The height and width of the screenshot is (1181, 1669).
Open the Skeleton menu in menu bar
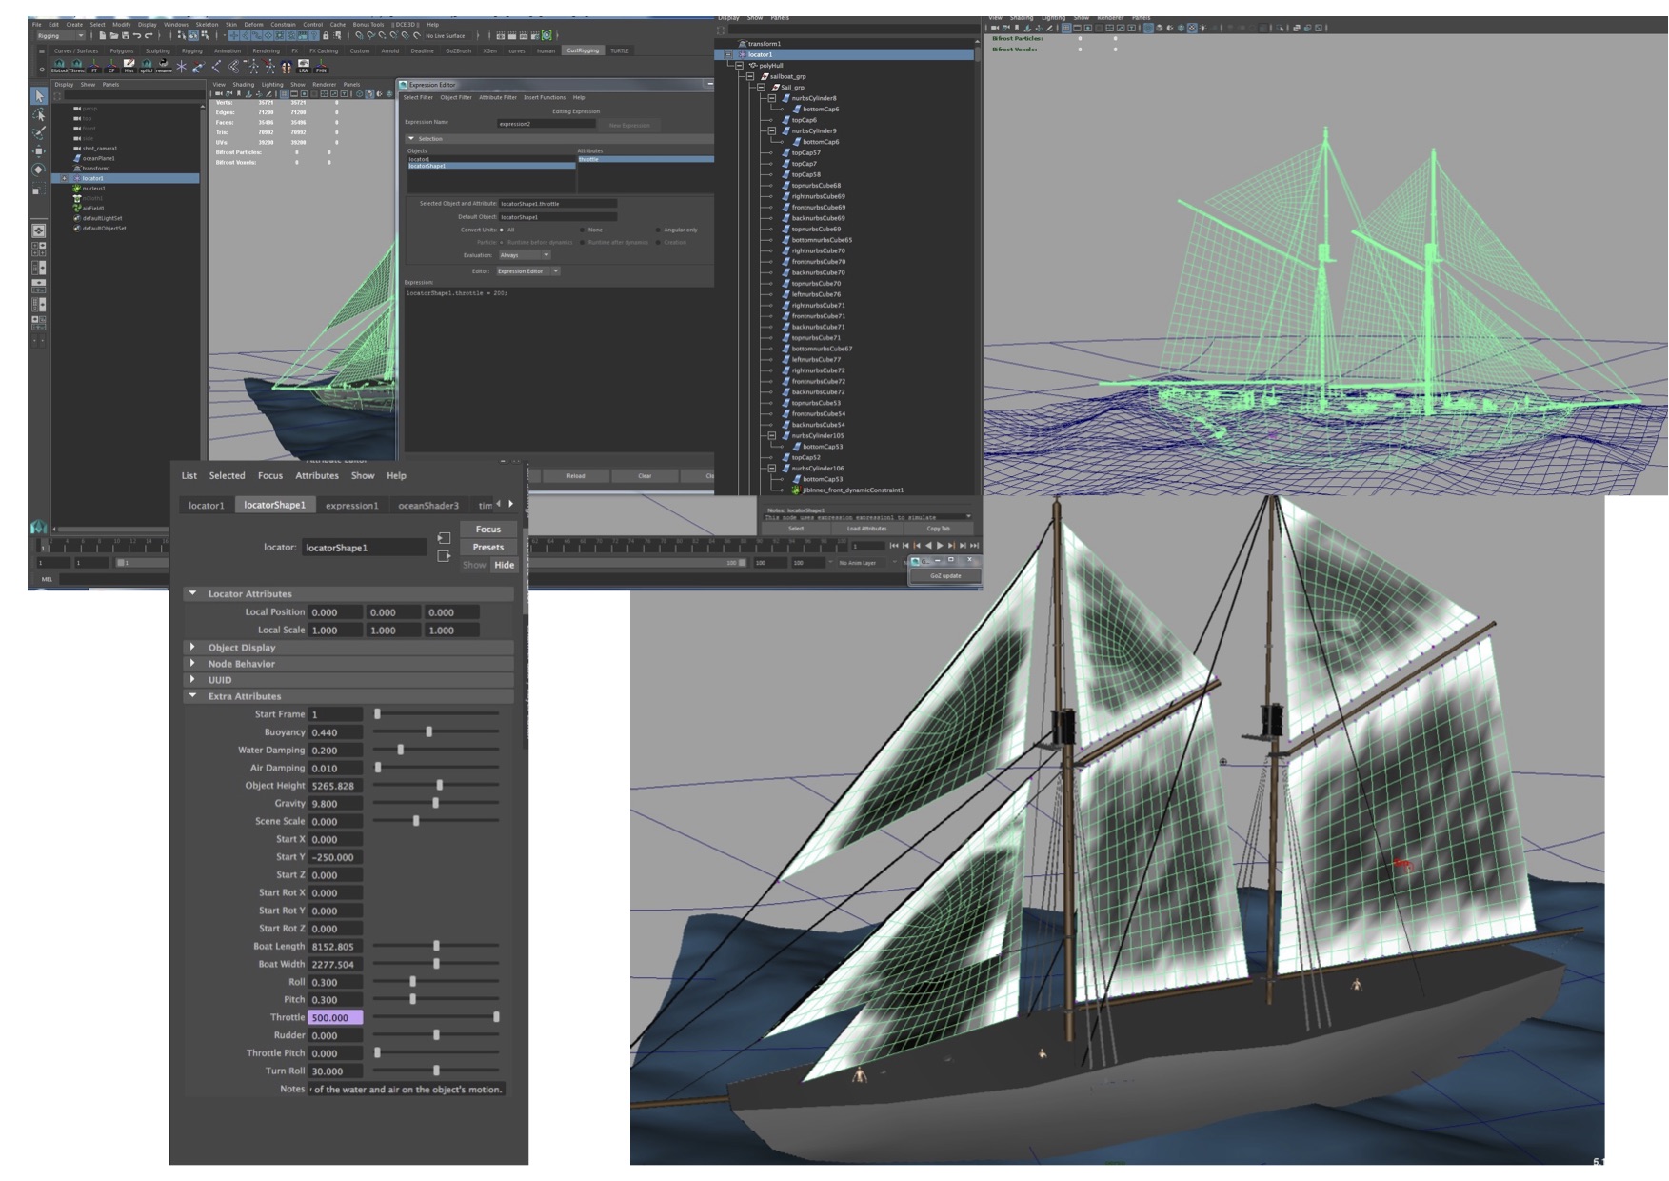point(207,25)
